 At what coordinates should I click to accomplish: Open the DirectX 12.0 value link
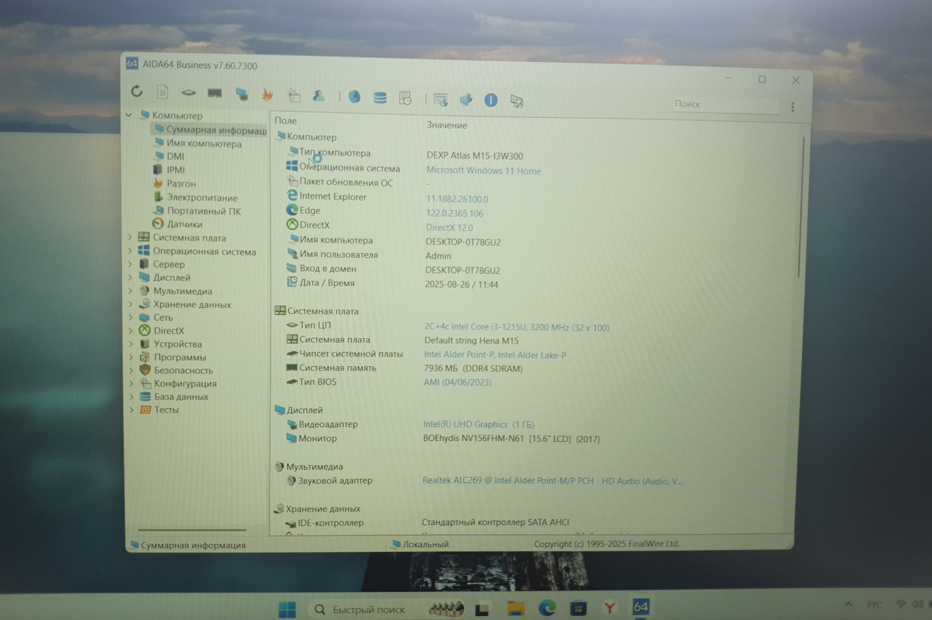[x=449, y=228]
